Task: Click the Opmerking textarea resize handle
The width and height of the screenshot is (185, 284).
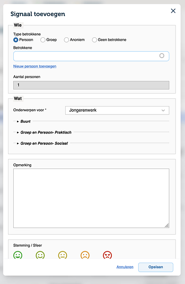Action: tap(167, 225)
